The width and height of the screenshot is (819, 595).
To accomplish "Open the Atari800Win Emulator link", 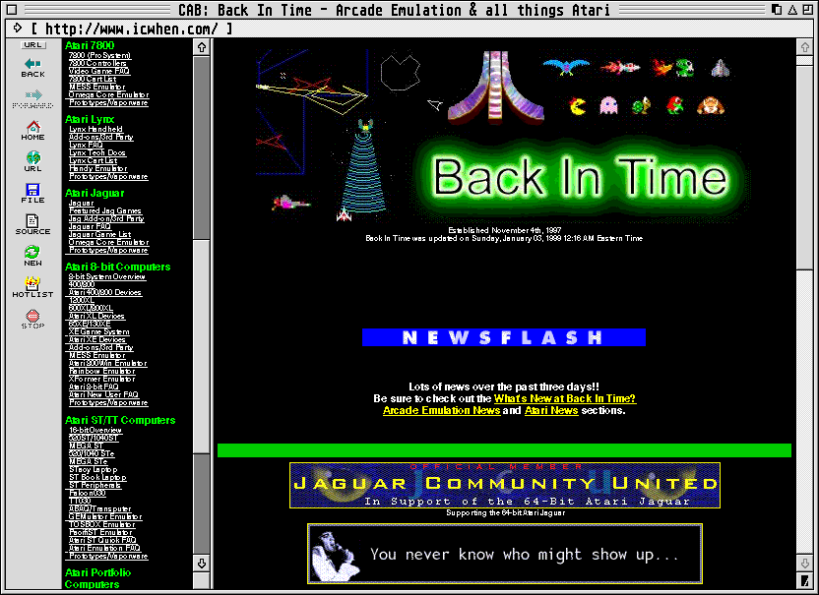I will [108, 363].
